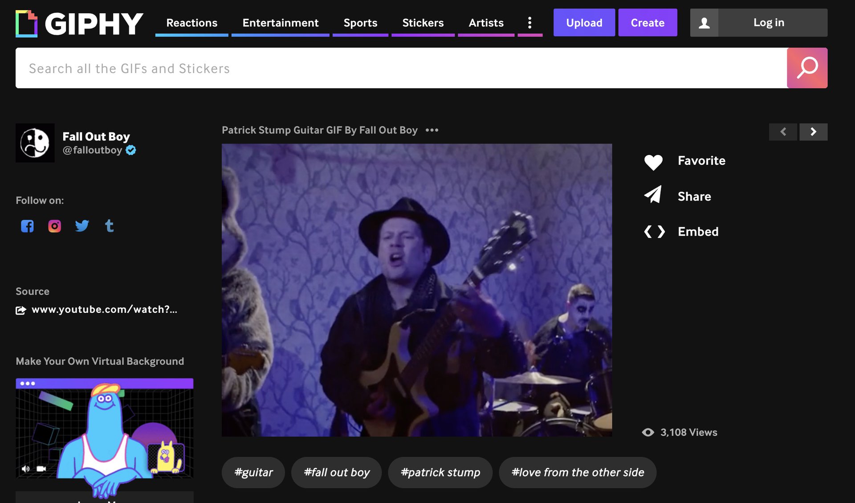Open the Reactions menu tab
This screenshot has width=855, height=503.
pyautogui.click(x=191, y=23)
